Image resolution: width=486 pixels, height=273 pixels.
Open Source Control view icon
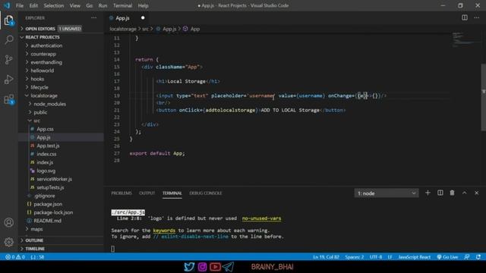pos(9,59)
